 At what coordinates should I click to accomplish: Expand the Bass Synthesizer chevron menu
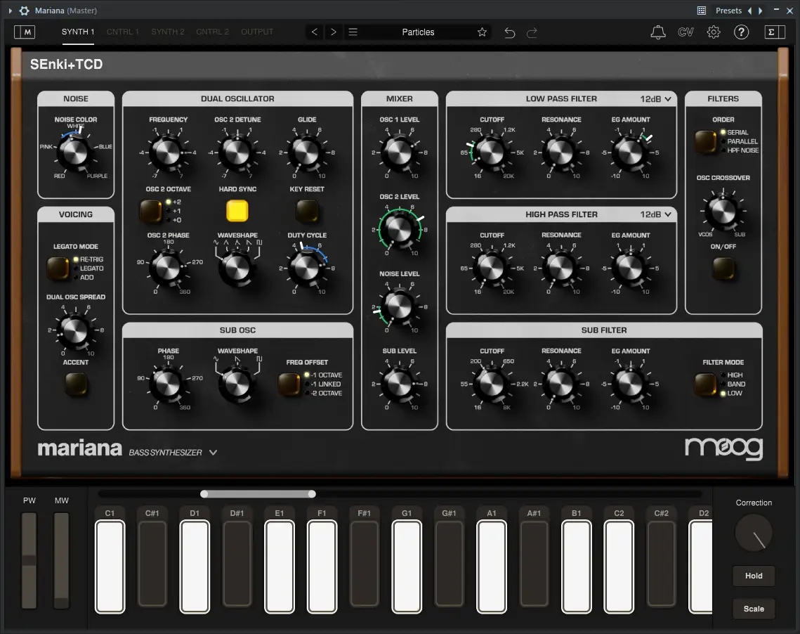213,453
